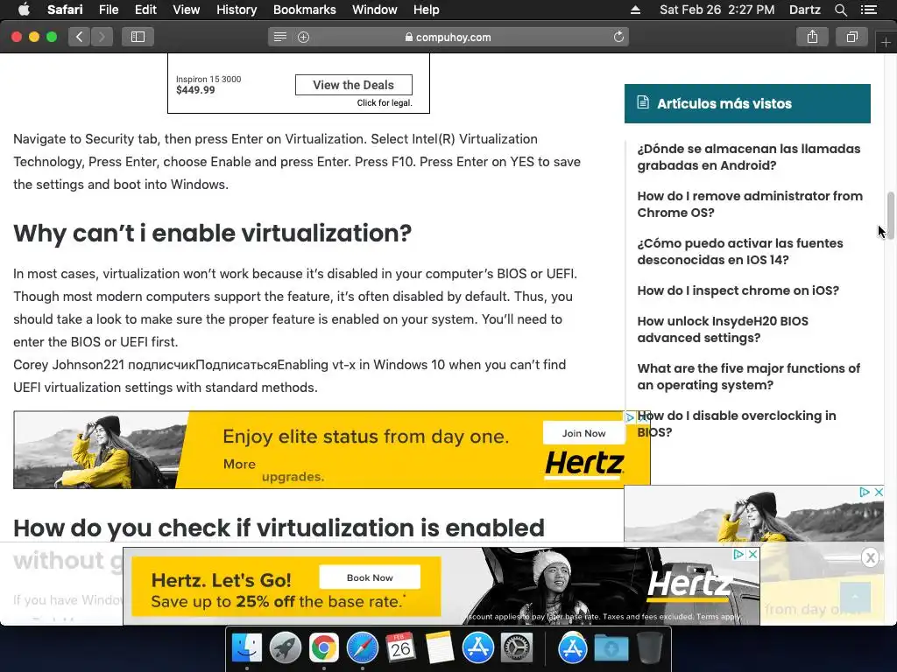The image size is (897, 672).
Task: Open Safari compass icon in Dock
Action: (x=362, y=648)
